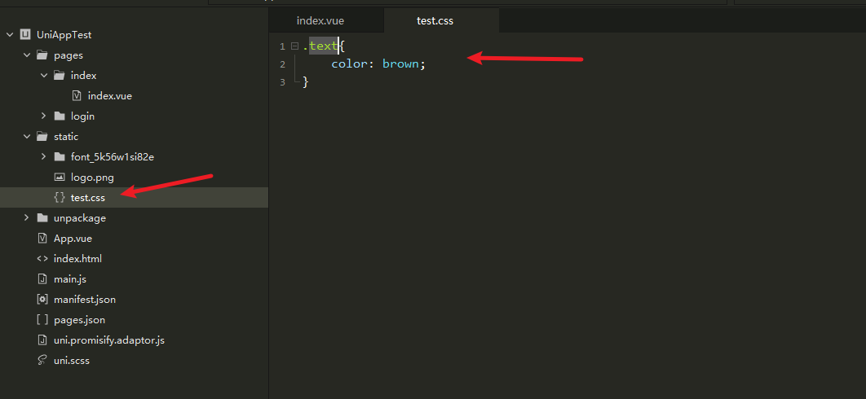Click the uni.promisify.adaptor.js file icon
The height and width of the screenshot is (399, 866).
pyautogui.click(x=42, y=340)
